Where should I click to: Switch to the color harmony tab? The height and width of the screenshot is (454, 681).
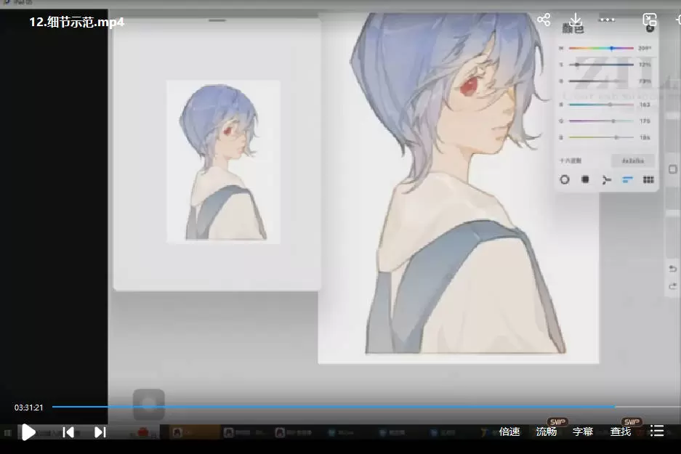pos(606,179)
